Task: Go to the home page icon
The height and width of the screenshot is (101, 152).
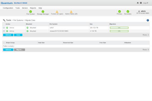Action: pos(138,3)
